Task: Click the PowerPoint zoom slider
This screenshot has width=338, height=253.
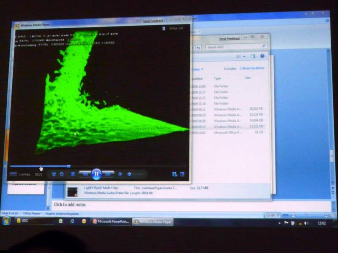Action: [x=305, y=215]
